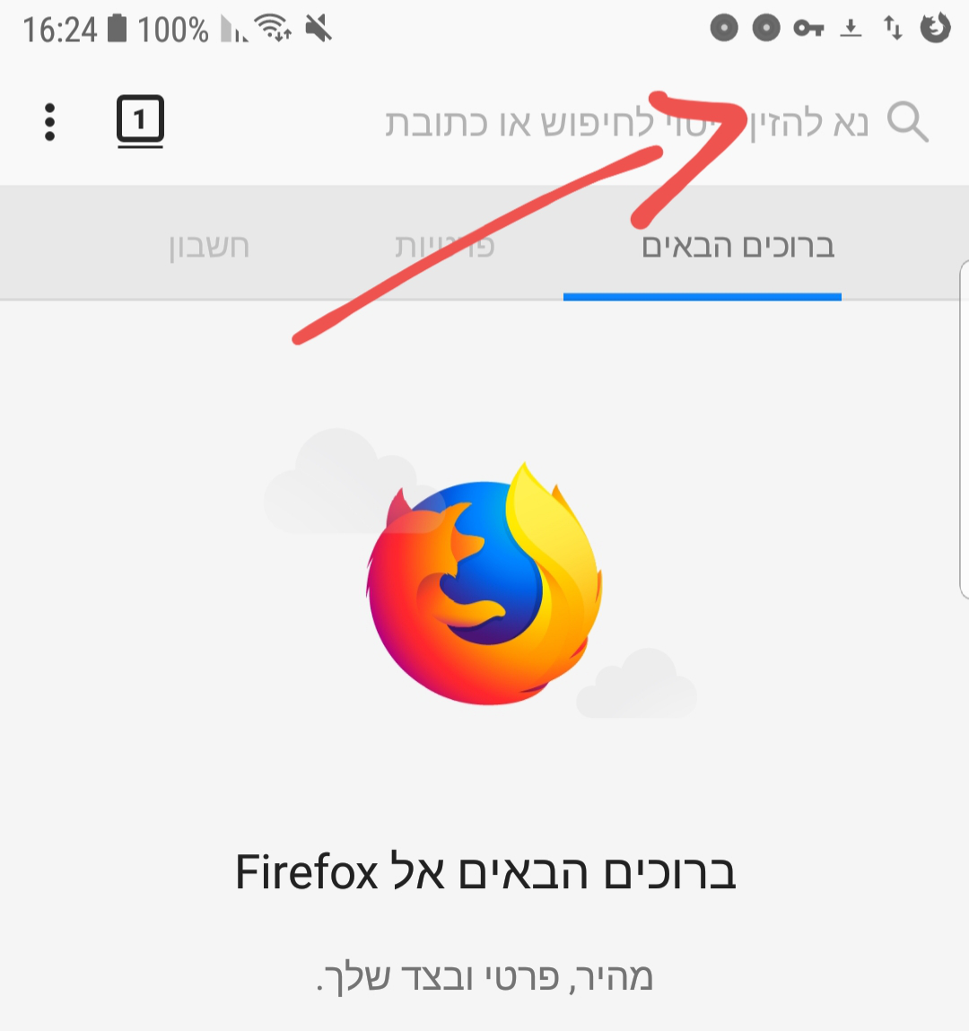This screenshot has height=1031, width=969.
Task: Tap the VPN key status icon
Action: click(x=808, y=29)
